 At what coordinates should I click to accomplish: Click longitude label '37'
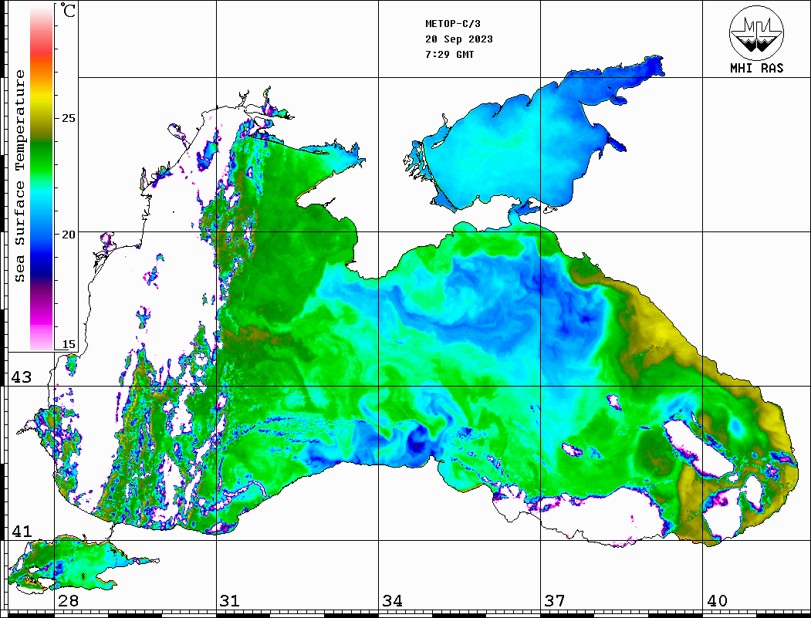[x=555, y=601]
